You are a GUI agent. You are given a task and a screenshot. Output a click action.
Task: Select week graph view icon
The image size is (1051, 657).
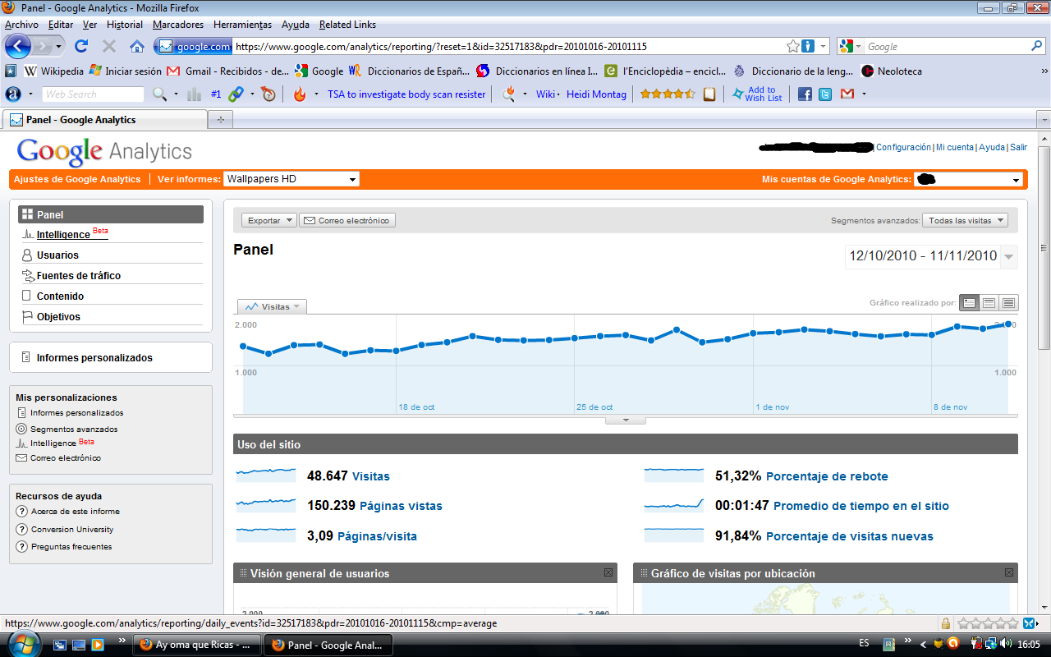click(989, 303)
